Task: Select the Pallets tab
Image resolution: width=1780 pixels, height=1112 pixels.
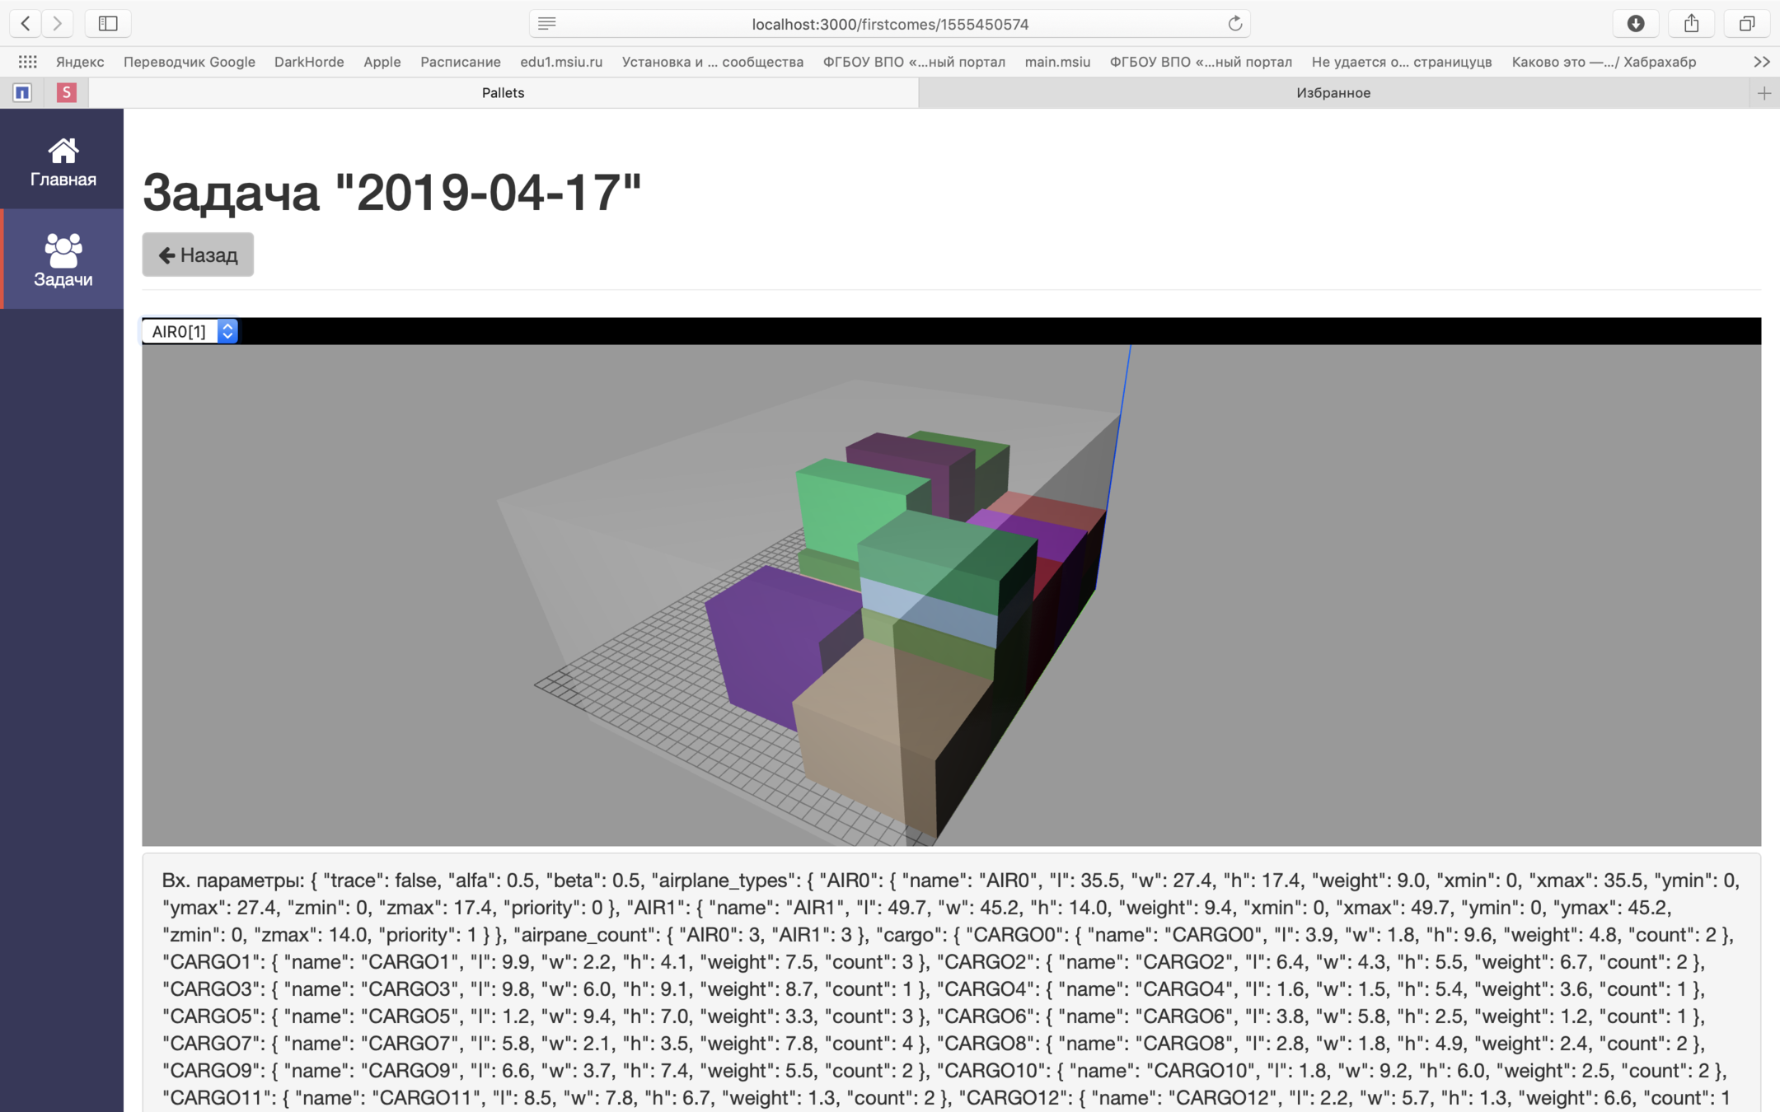Action: coord(503,93)
